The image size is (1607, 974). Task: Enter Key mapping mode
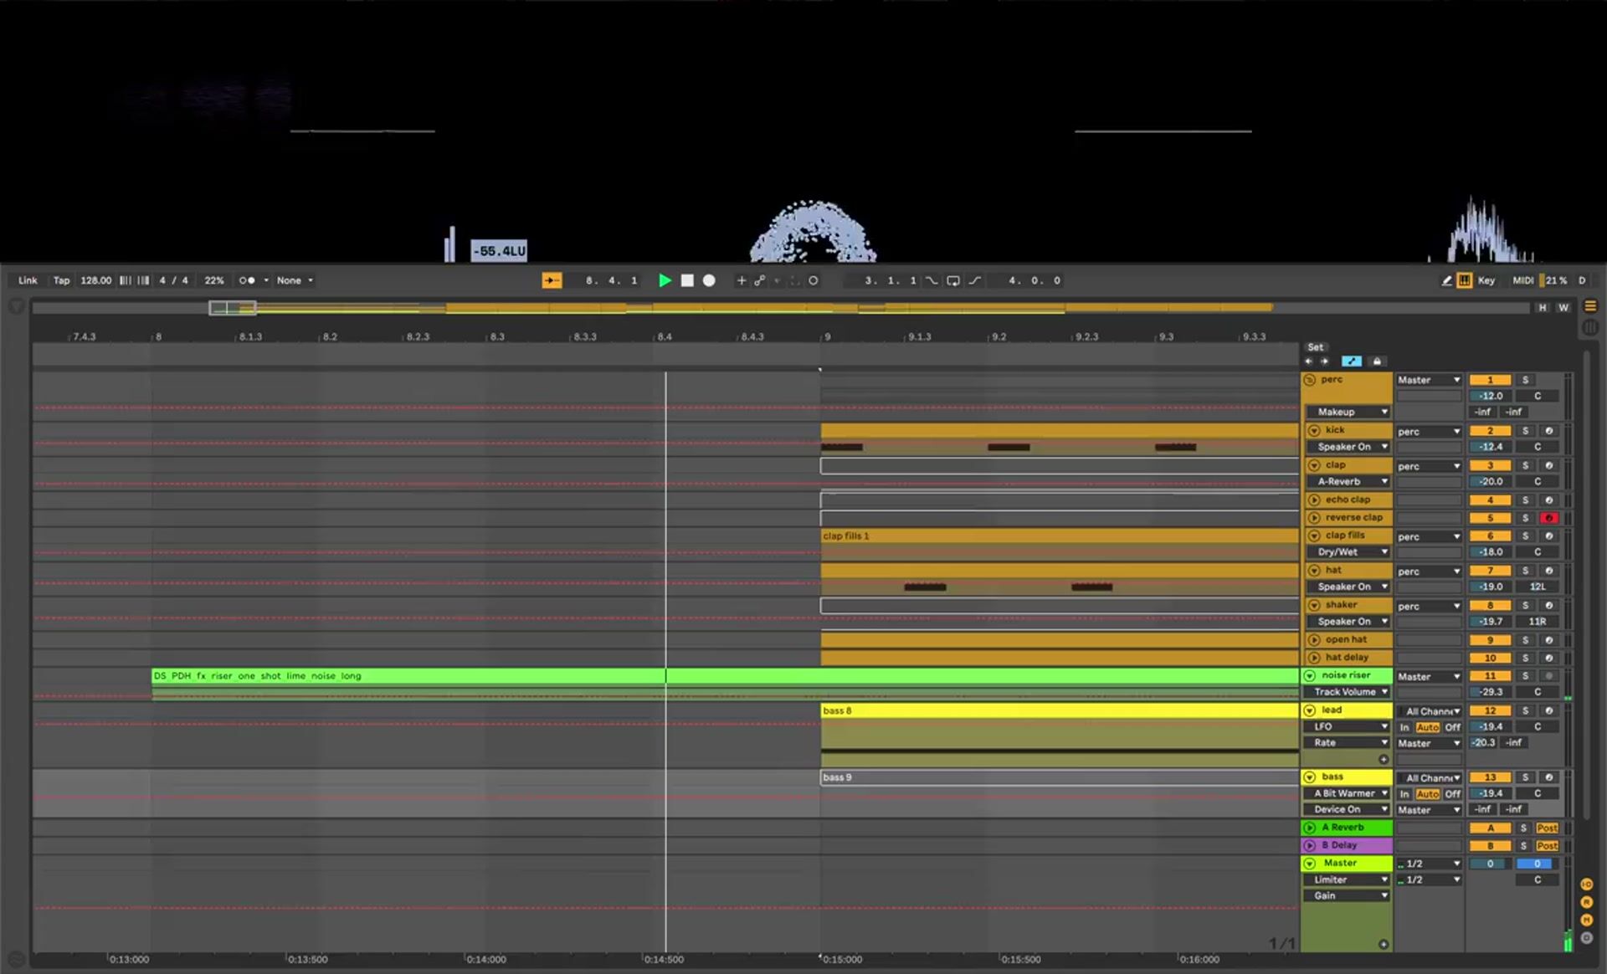1486,280
